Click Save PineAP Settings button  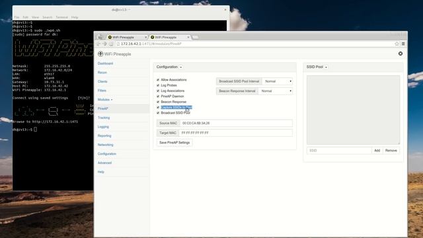pyautogui.click(x=174, y=143)
